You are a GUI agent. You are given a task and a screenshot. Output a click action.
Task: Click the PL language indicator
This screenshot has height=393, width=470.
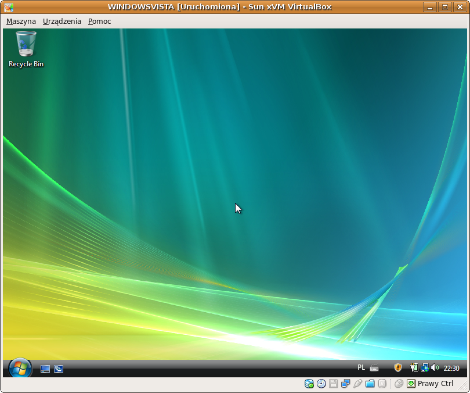tap(361, 367)
